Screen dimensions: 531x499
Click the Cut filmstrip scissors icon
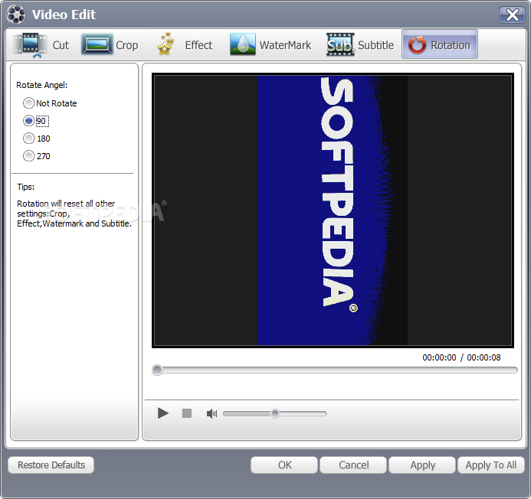coord(31,45)
